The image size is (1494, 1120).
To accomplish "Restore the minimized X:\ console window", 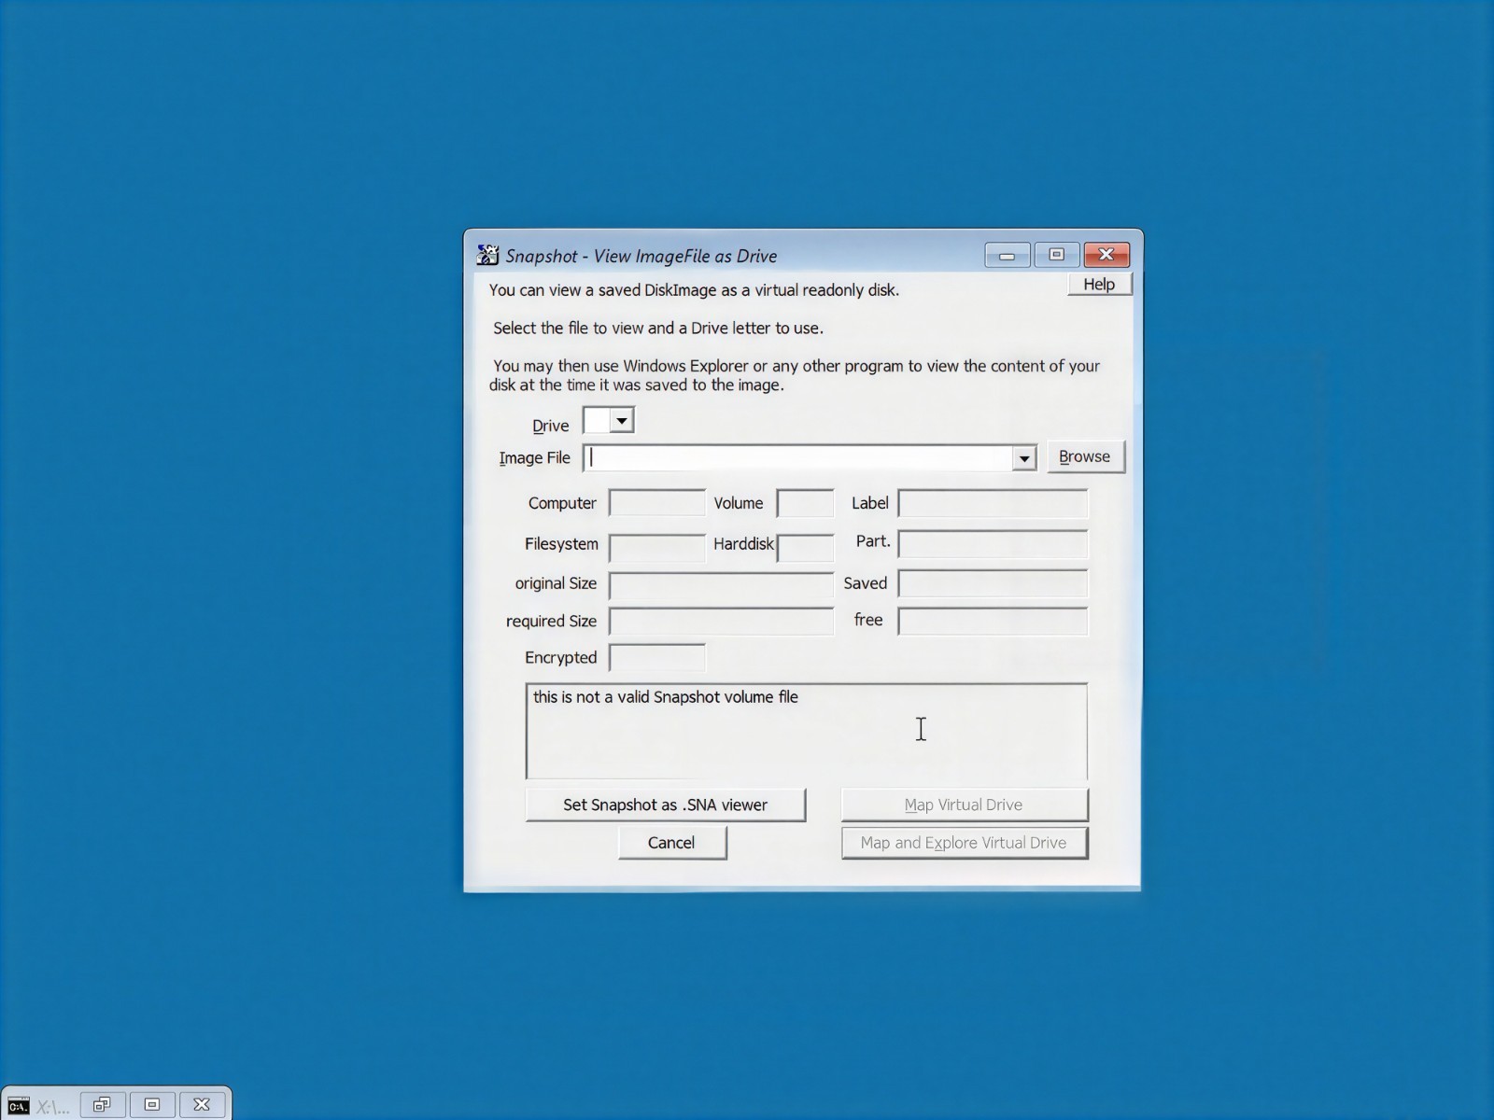I will pyautogui.click(x=103, y=1105).
